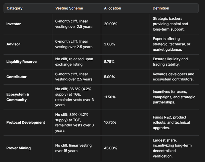Image resolution: width=205 pixels, height=162 pixels.
Task: Select the Protocol Development row label
Action: pyautogui.click(x=26, y=122)
